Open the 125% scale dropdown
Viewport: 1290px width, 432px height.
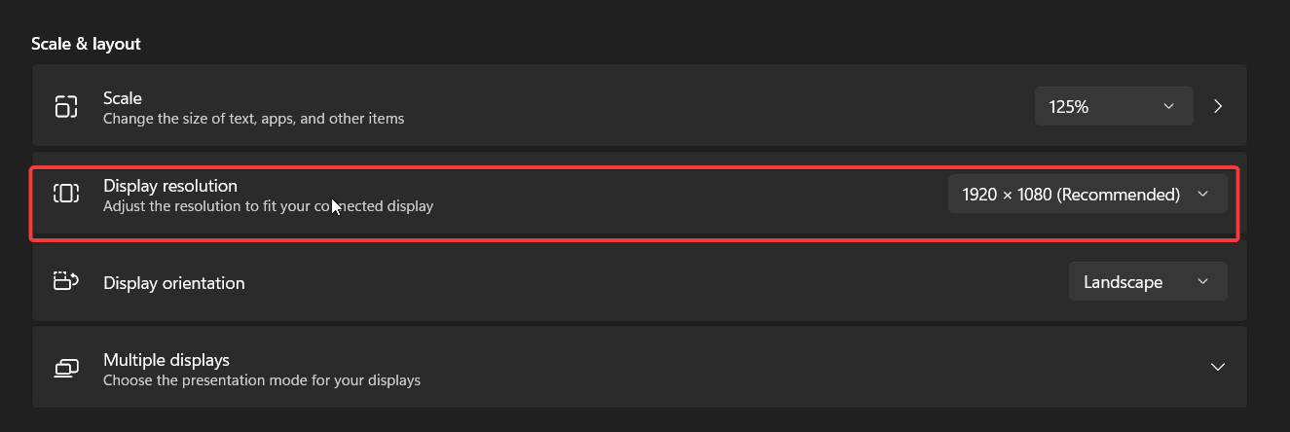click(x=1114, y=106)
